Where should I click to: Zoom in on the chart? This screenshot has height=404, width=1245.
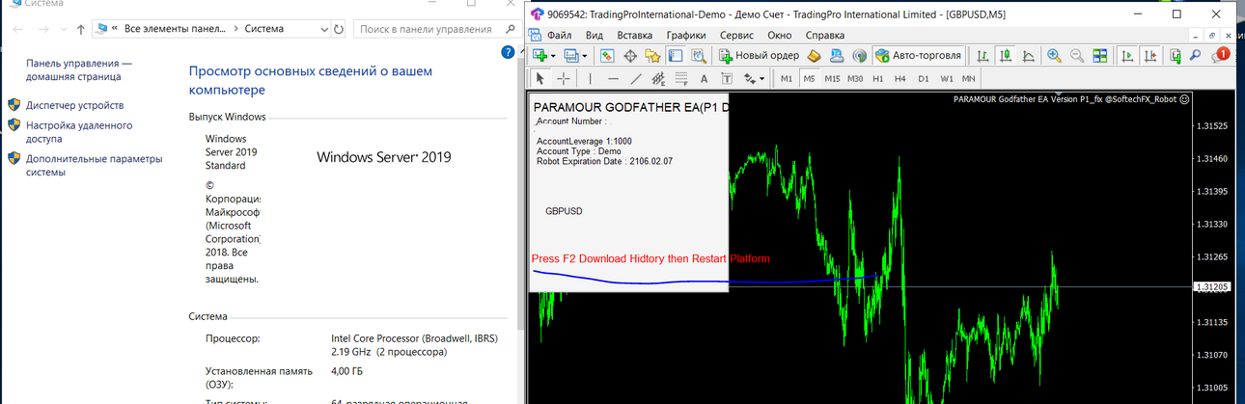tap(1054, 55)
